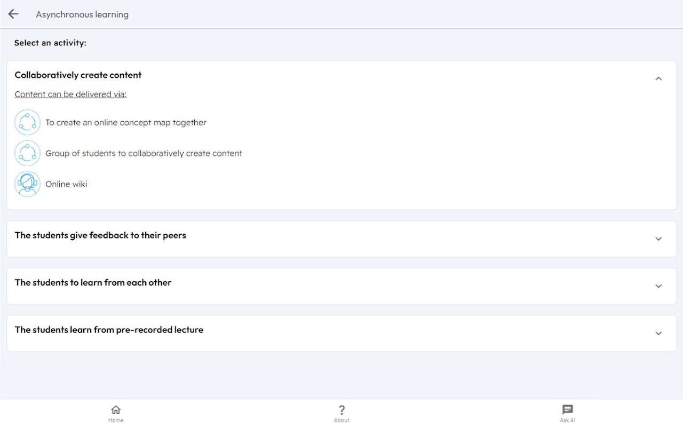Expand the pre-recorded lecture section
This screenshot has width=683, height=427.
(658, 333)
